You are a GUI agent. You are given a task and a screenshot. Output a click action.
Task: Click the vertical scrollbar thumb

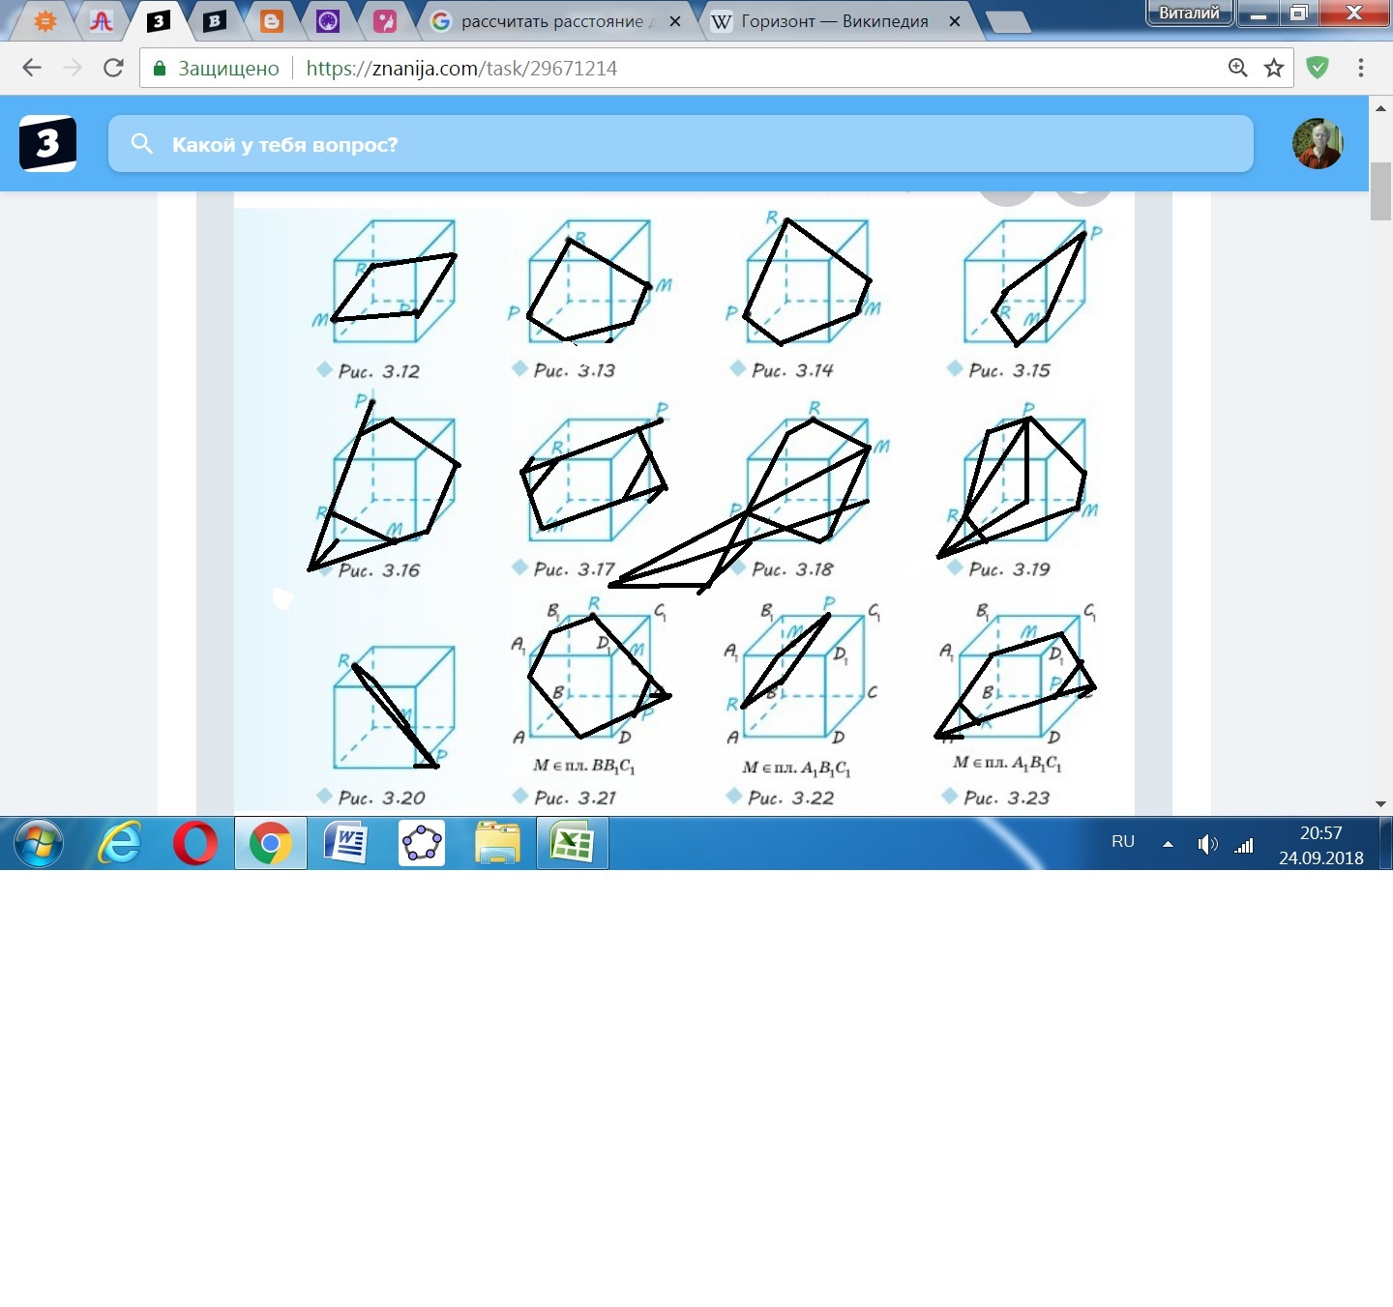pos(1380,191)
